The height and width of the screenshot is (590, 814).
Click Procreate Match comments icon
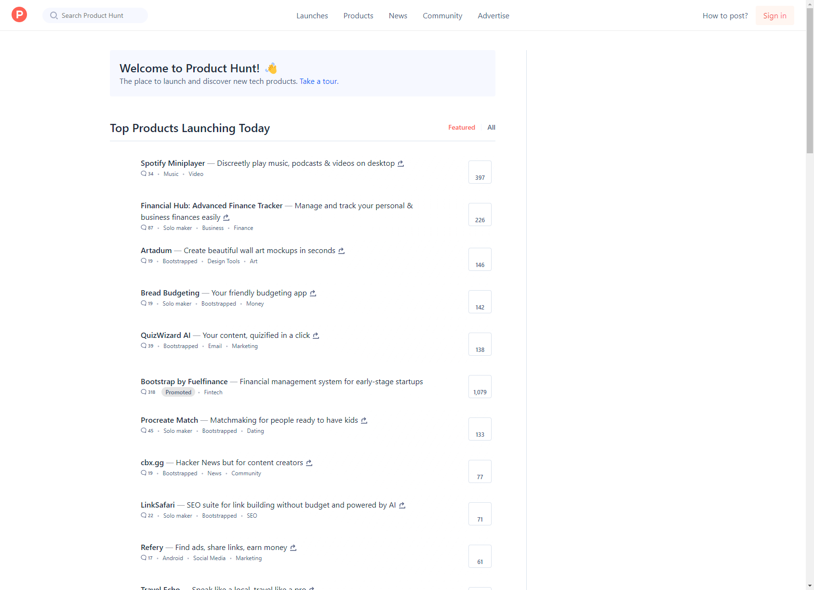point(144,430)
